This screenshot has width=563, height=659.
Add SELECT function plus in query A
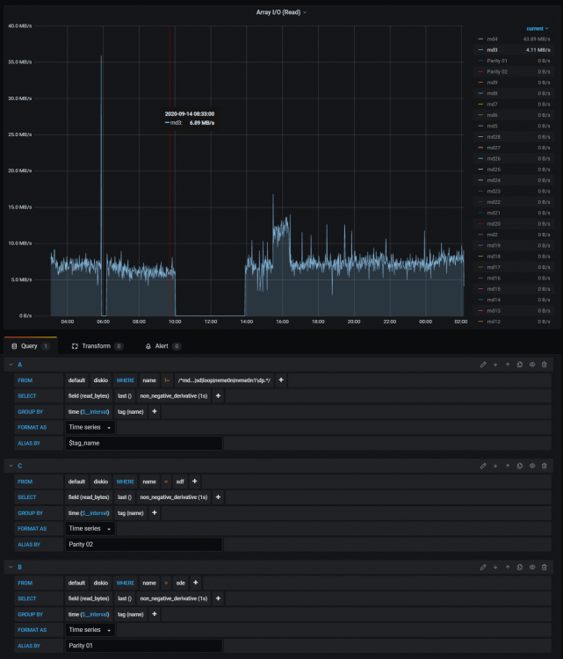click(218, 396)
